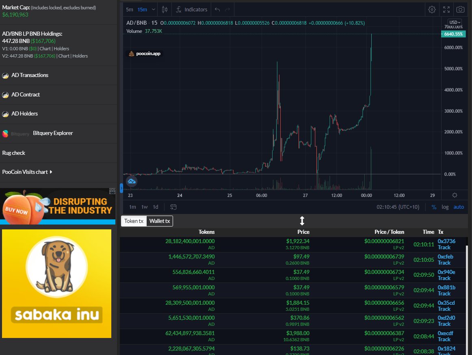Open go-to-date calendar icon

[x=173, y=207]
